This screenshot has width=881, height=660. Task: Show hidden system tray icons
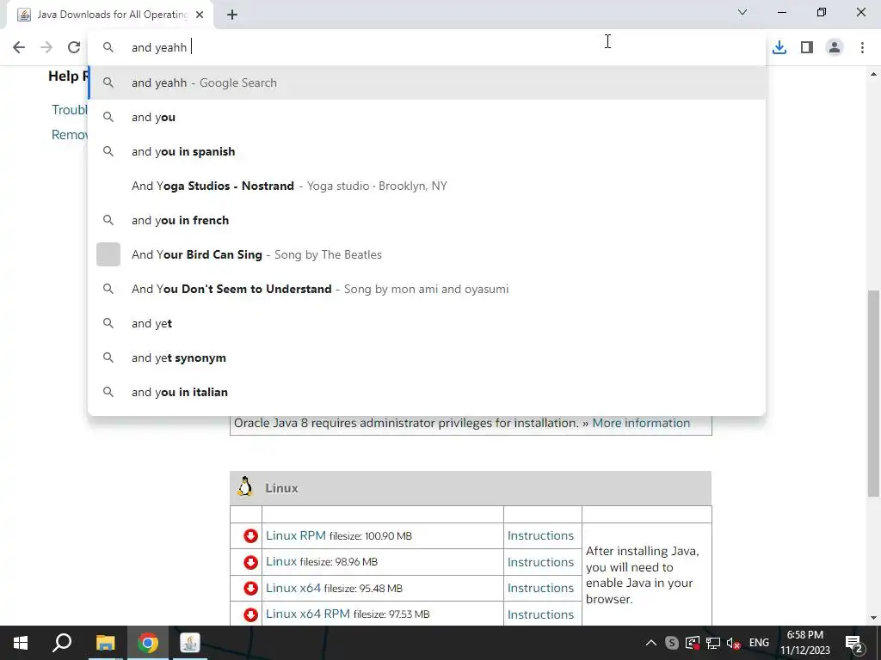(x=651, y=643)
